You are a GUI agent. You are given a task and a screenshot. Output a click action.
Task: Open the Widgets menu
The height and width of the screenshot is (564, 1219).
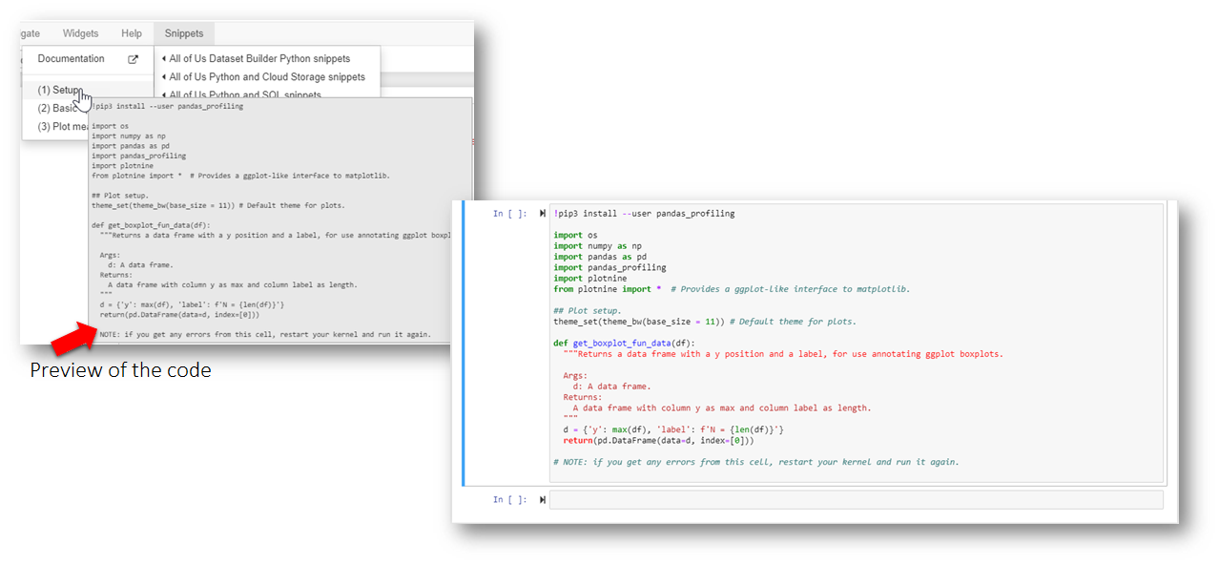click(80, 33)
